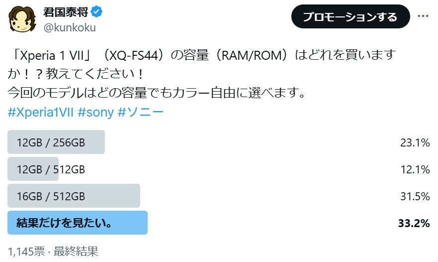Visit the @kunkoku handle link
This screenshot has width=438, height=262.
(x=70, y=28)
